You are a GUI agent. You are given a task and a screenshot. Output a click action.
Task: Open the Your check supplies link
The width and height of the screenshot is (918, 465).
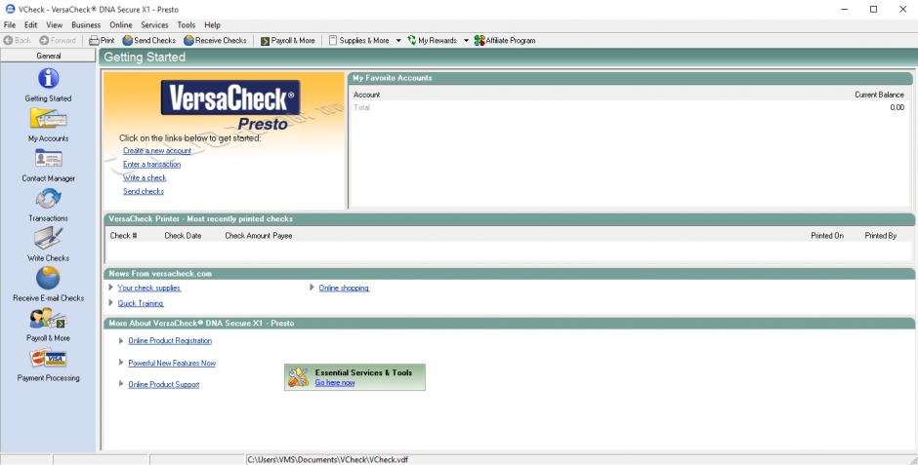point(149,288)
